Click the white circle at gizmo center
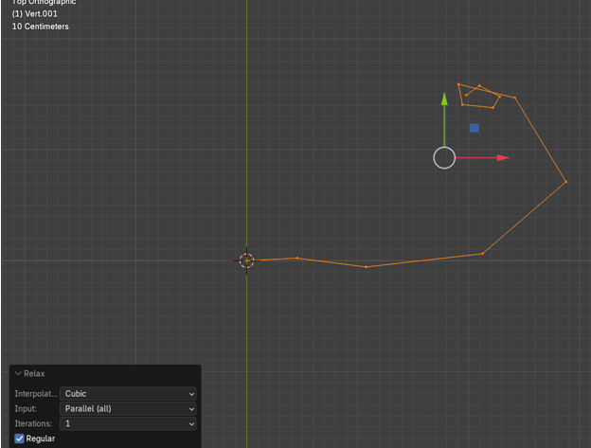The height and width of the screenshot is (448, 591). click(444, 158)
